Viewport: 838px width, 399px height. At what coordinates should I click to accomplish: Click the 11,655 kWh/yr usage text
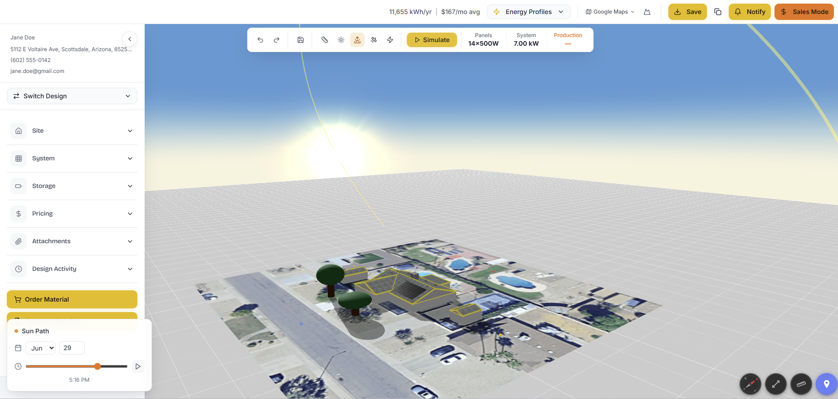410,12
